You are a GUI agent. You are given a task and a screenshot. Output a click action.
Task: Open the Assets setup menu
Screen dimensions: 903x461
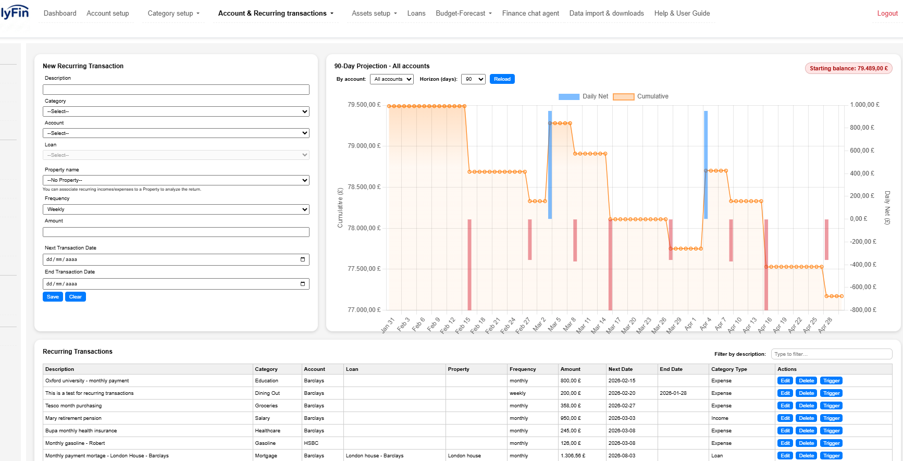tap(374, 14)
